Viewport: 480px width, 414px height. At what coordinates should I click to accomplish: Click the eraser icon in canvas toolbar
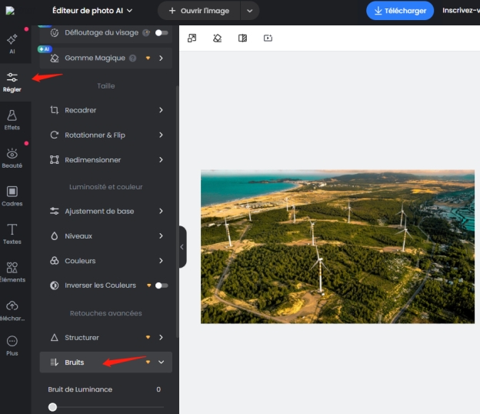tap(217, 38)
